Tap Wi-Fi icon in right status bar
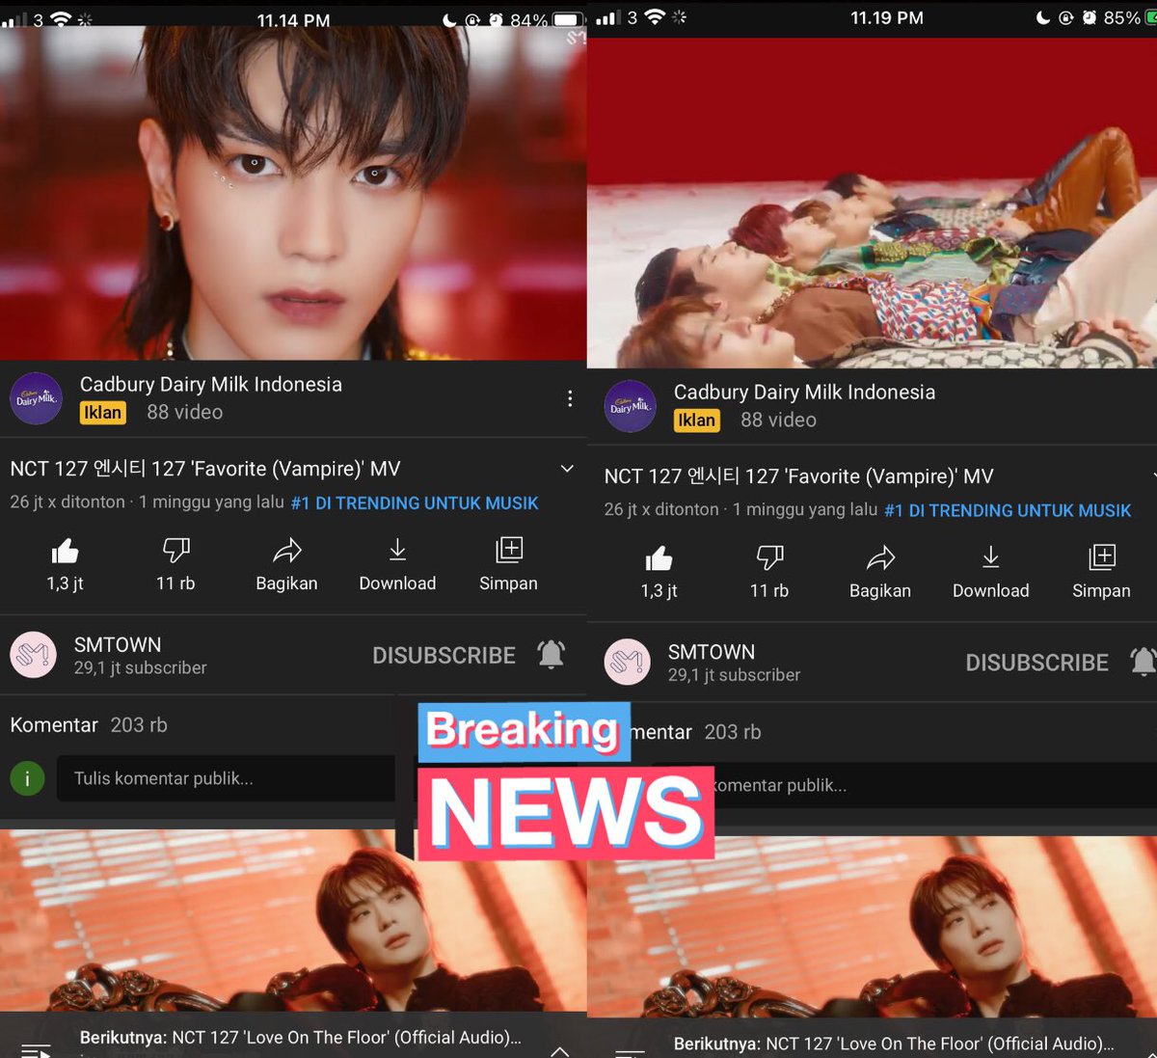 pos(656,17)
